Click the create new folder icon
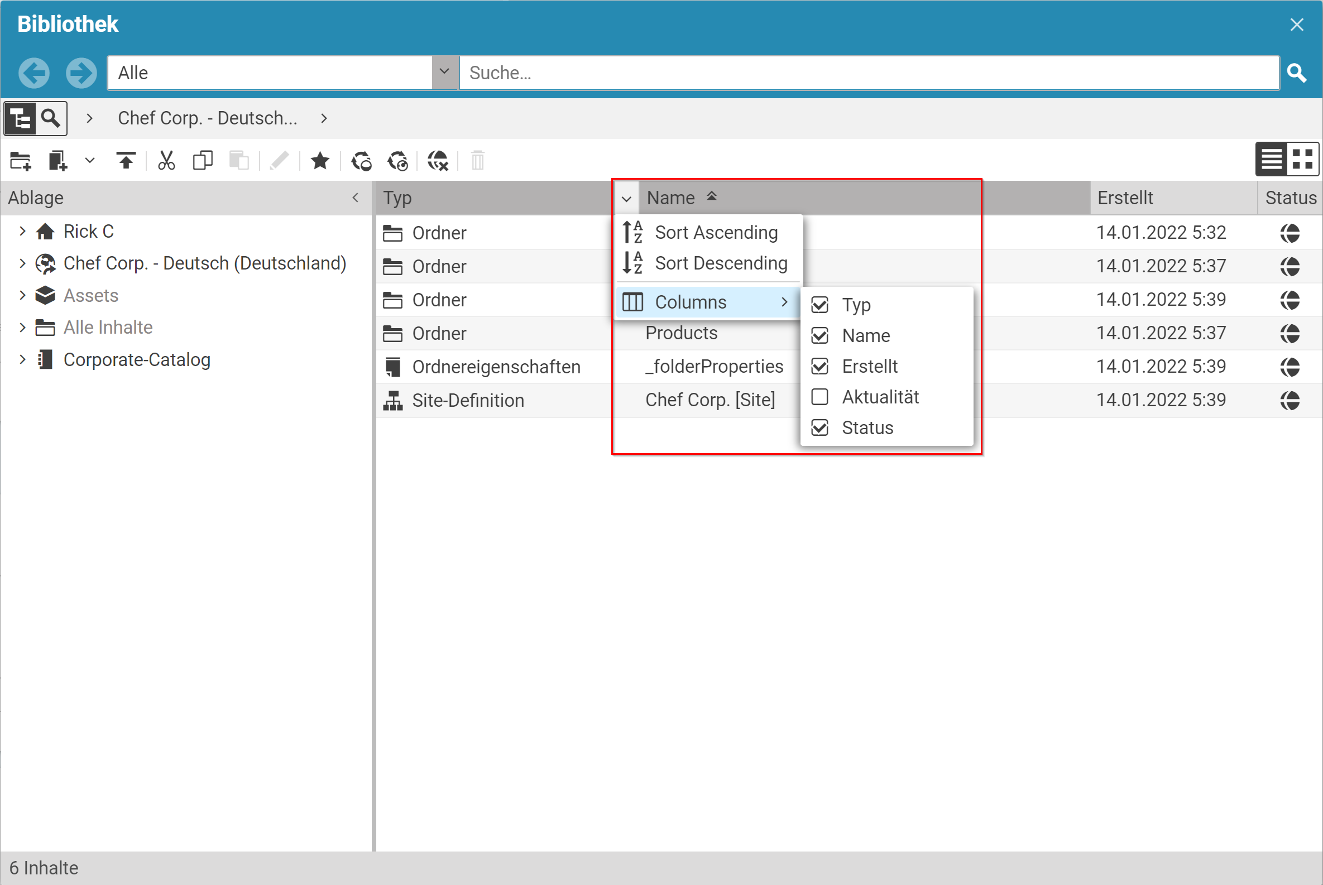The image size is (1323, 885). click(x=20, y=161)
